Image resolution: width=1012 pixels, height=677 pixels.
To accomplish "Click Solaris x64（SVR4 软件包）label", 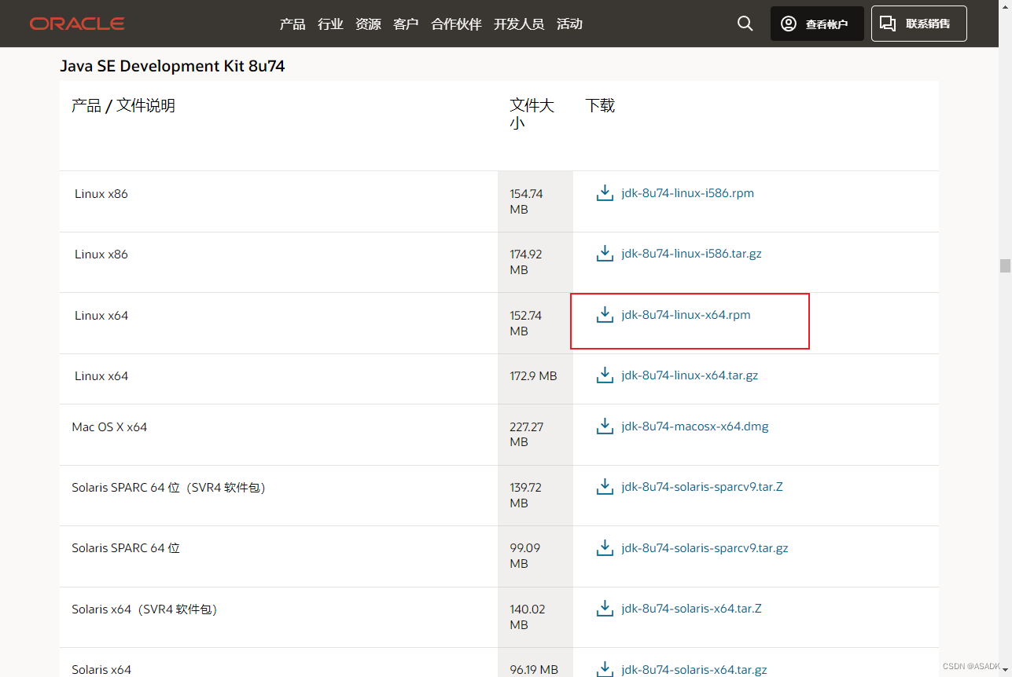I will pyautogui.click(x=145, y=609).
